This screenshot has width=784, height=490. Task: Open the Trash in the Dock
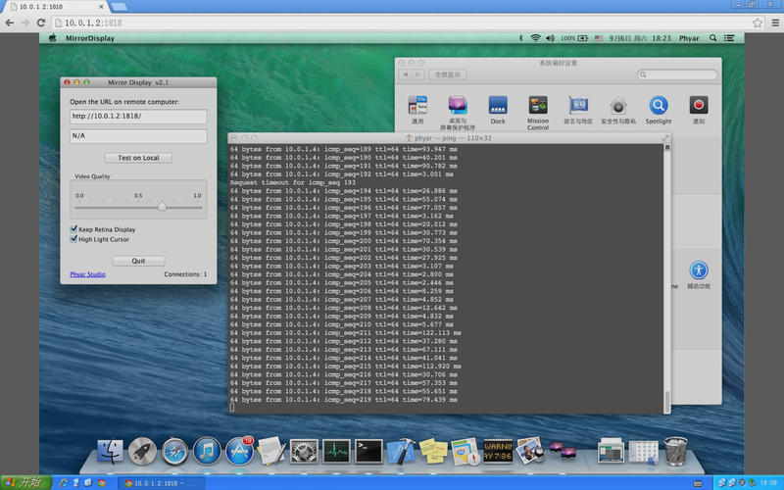pyautogui.click(x=675, y=451)
